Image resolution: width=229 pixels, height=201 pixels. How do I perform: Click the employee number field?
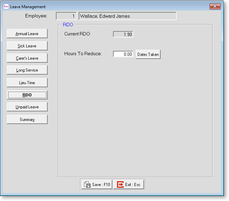[x=66, y=16]
